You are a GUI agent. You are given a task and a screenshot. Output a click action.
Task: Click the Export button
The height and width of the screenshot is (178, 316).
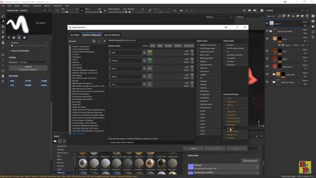tap(237, 148)
